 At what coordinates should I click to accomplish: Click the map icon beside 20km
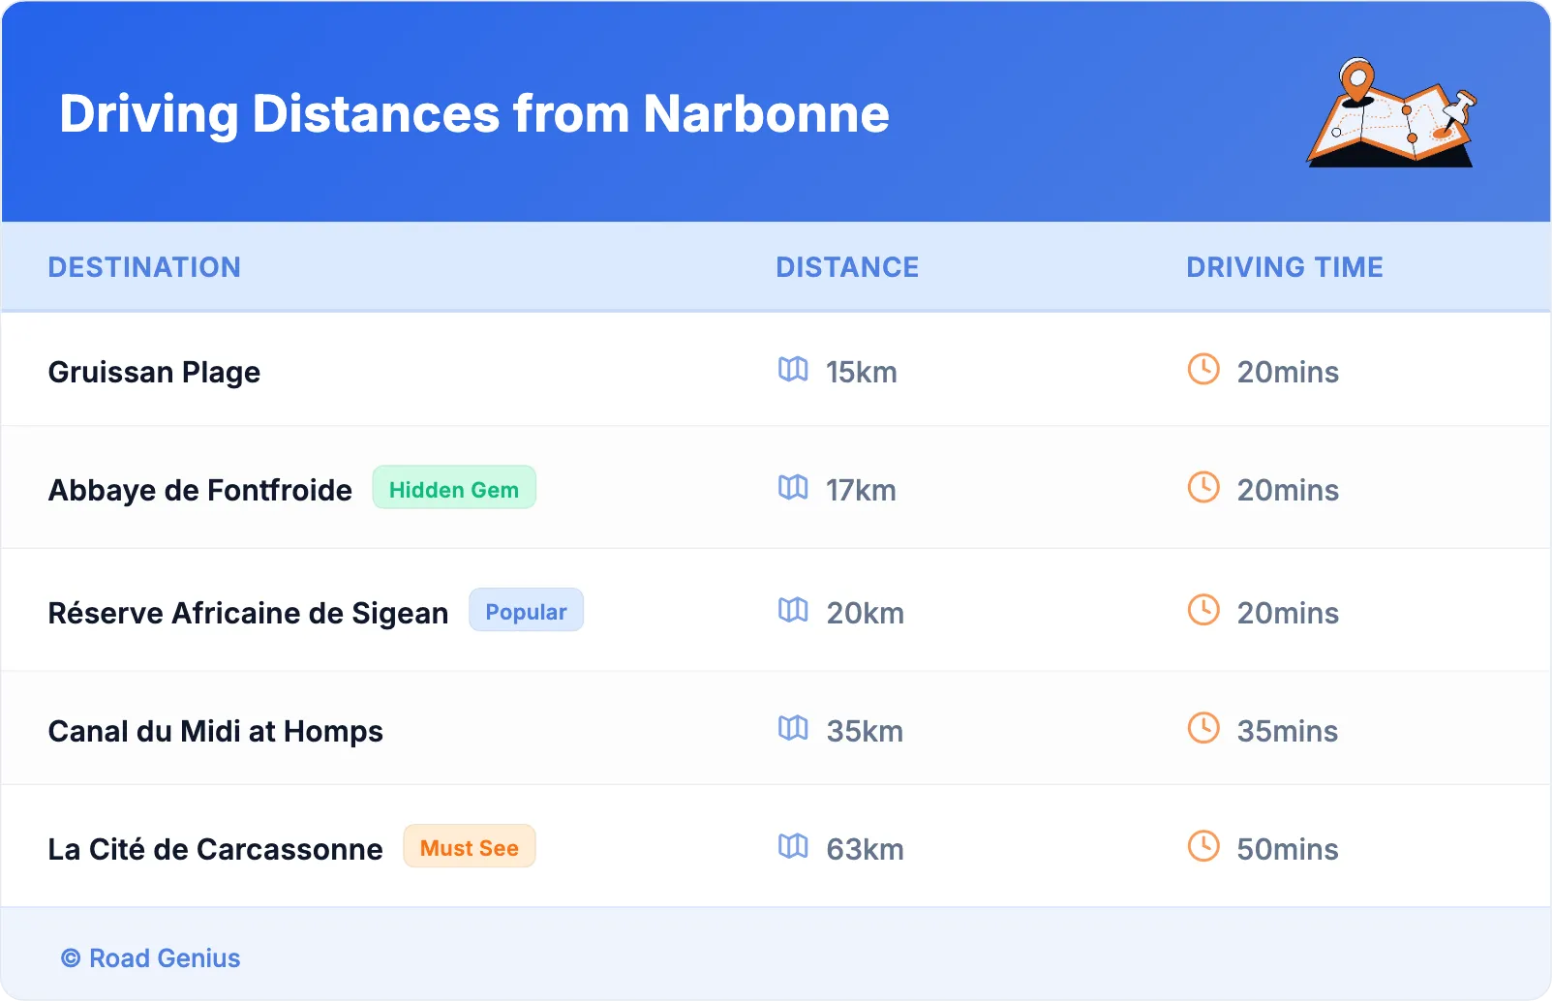(x=793, y=610)
